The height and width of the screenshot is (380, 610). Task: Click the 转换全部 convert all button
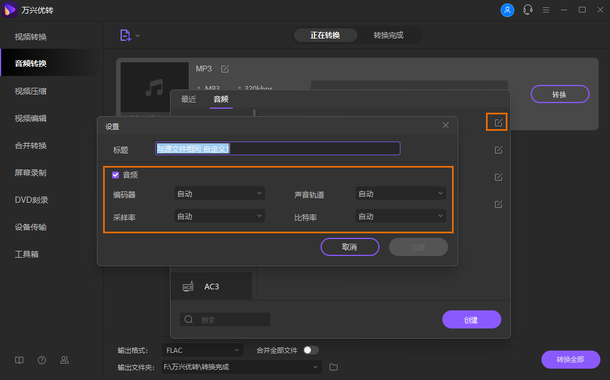click(x=570, y=360)
